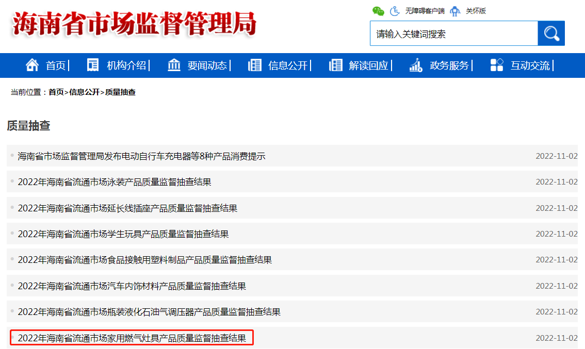Click the magnifier search button
Screen dimensions: 585x349
point(551,34)
